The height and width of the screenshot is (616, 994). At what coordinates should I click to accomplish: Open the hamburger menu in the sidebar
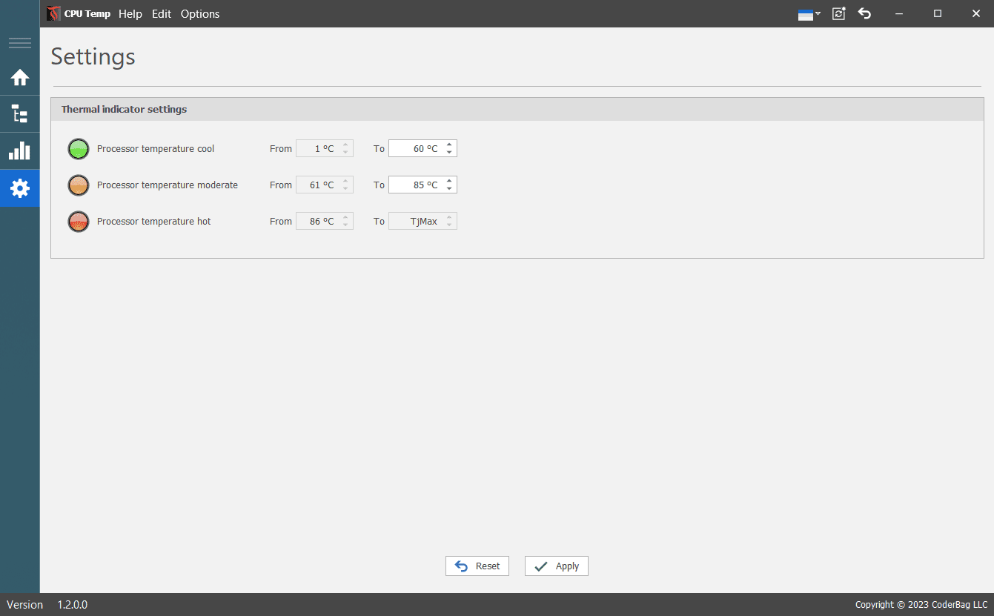[19, 43]
